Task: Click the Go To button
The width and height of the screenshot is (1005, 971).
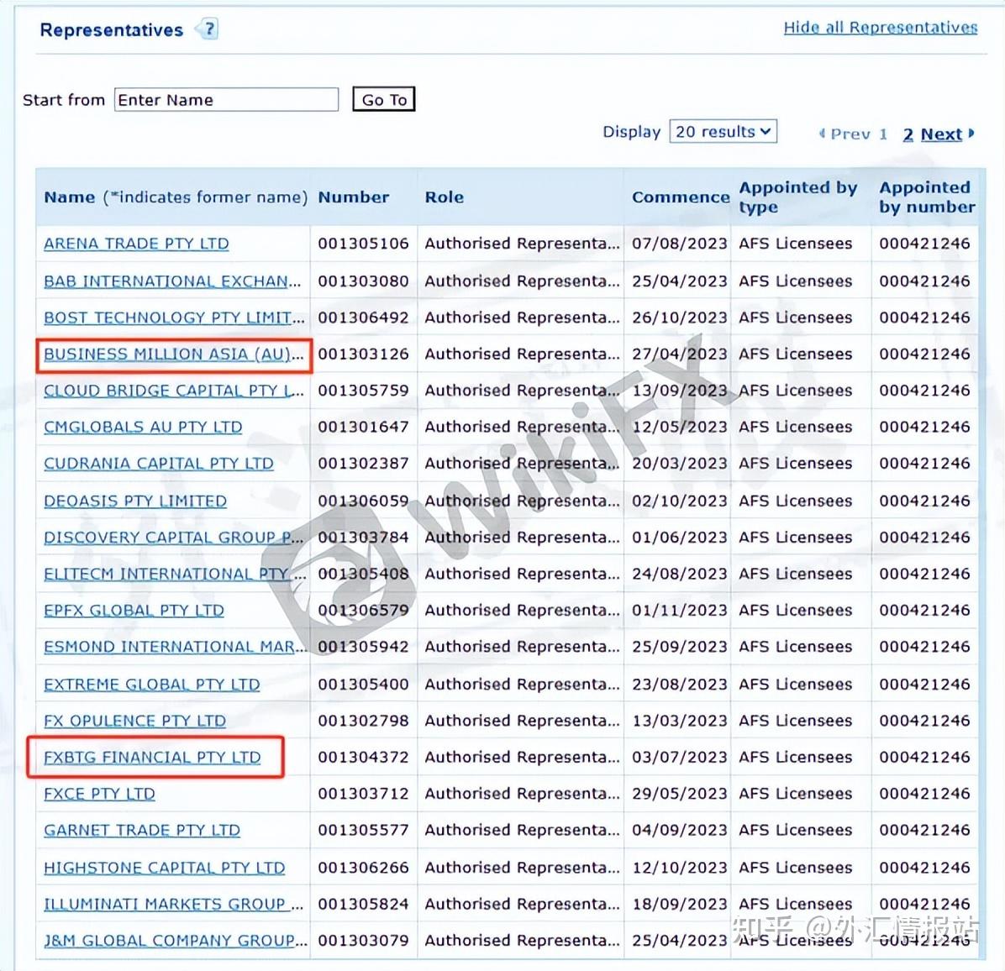Action: coord(384,99)
